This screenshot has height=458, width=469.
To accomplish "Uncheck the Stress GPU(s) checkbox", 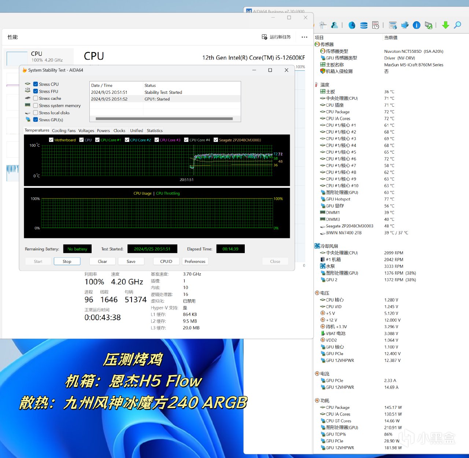I will tap(36, 120).
